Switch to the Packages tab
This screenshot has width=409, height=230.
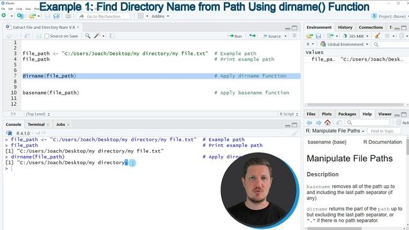tap(347, 114)
